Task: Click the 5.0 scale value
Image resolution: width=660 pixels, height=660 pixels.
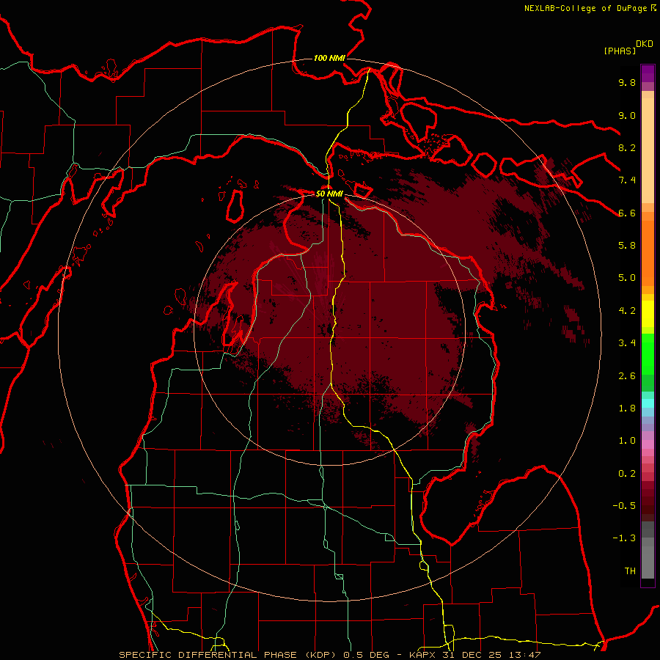Action: 627,278
